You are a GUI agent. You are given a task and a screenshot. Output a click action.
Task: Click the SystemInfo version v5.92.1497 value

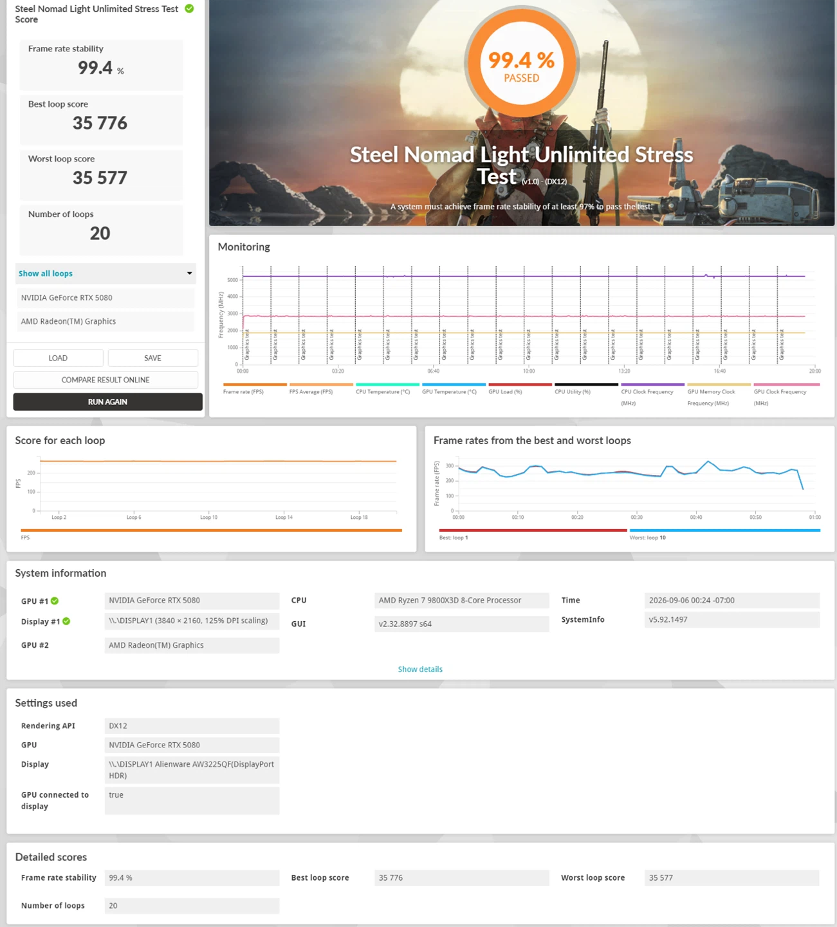tap(732, 619)
